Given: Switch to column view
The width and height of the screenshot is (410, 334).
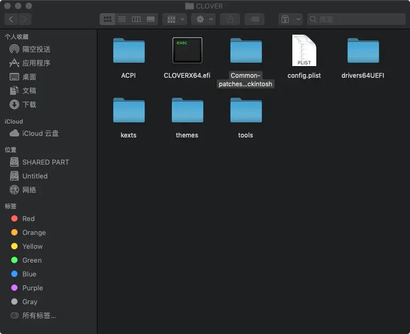Looking at the screenshot, I should click(136, 19).
